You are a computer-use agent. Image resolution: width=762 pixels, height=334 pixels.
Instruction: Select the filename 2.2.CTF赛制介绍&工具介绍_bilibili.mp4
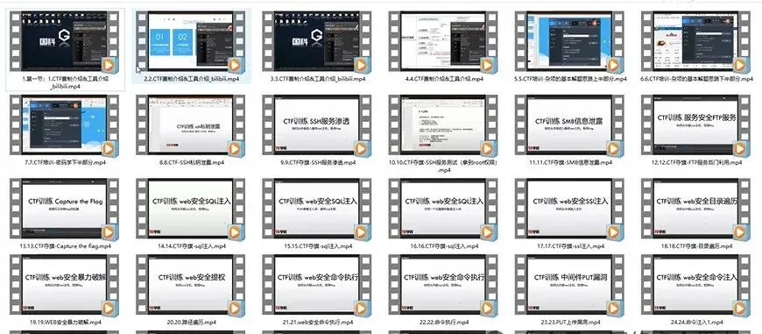[191, 78]
